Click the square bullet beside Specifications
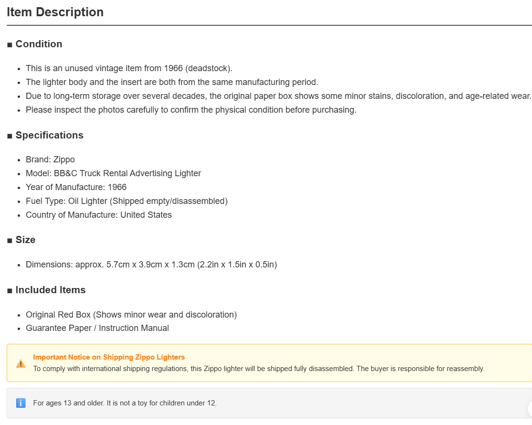The height and width of the screenshot is (425, 532). click(x=10, y=136)
